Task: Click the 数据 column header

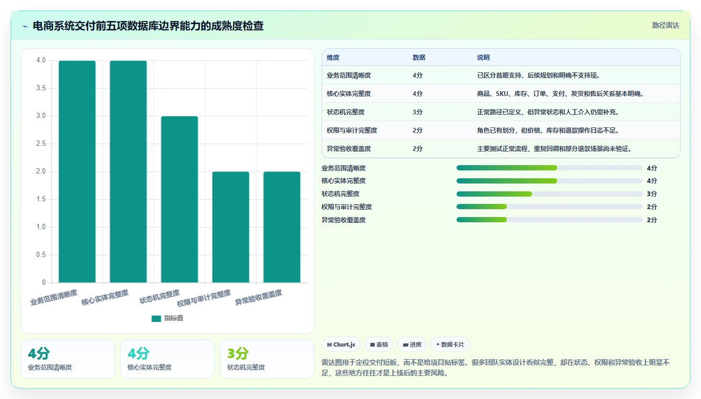Action: coord(419,58)
